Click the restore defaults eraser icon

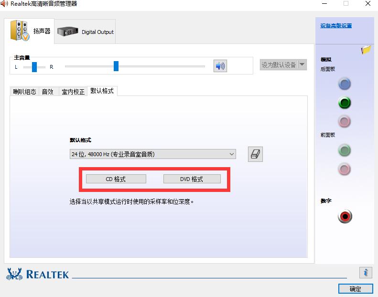tap(255, 154)
